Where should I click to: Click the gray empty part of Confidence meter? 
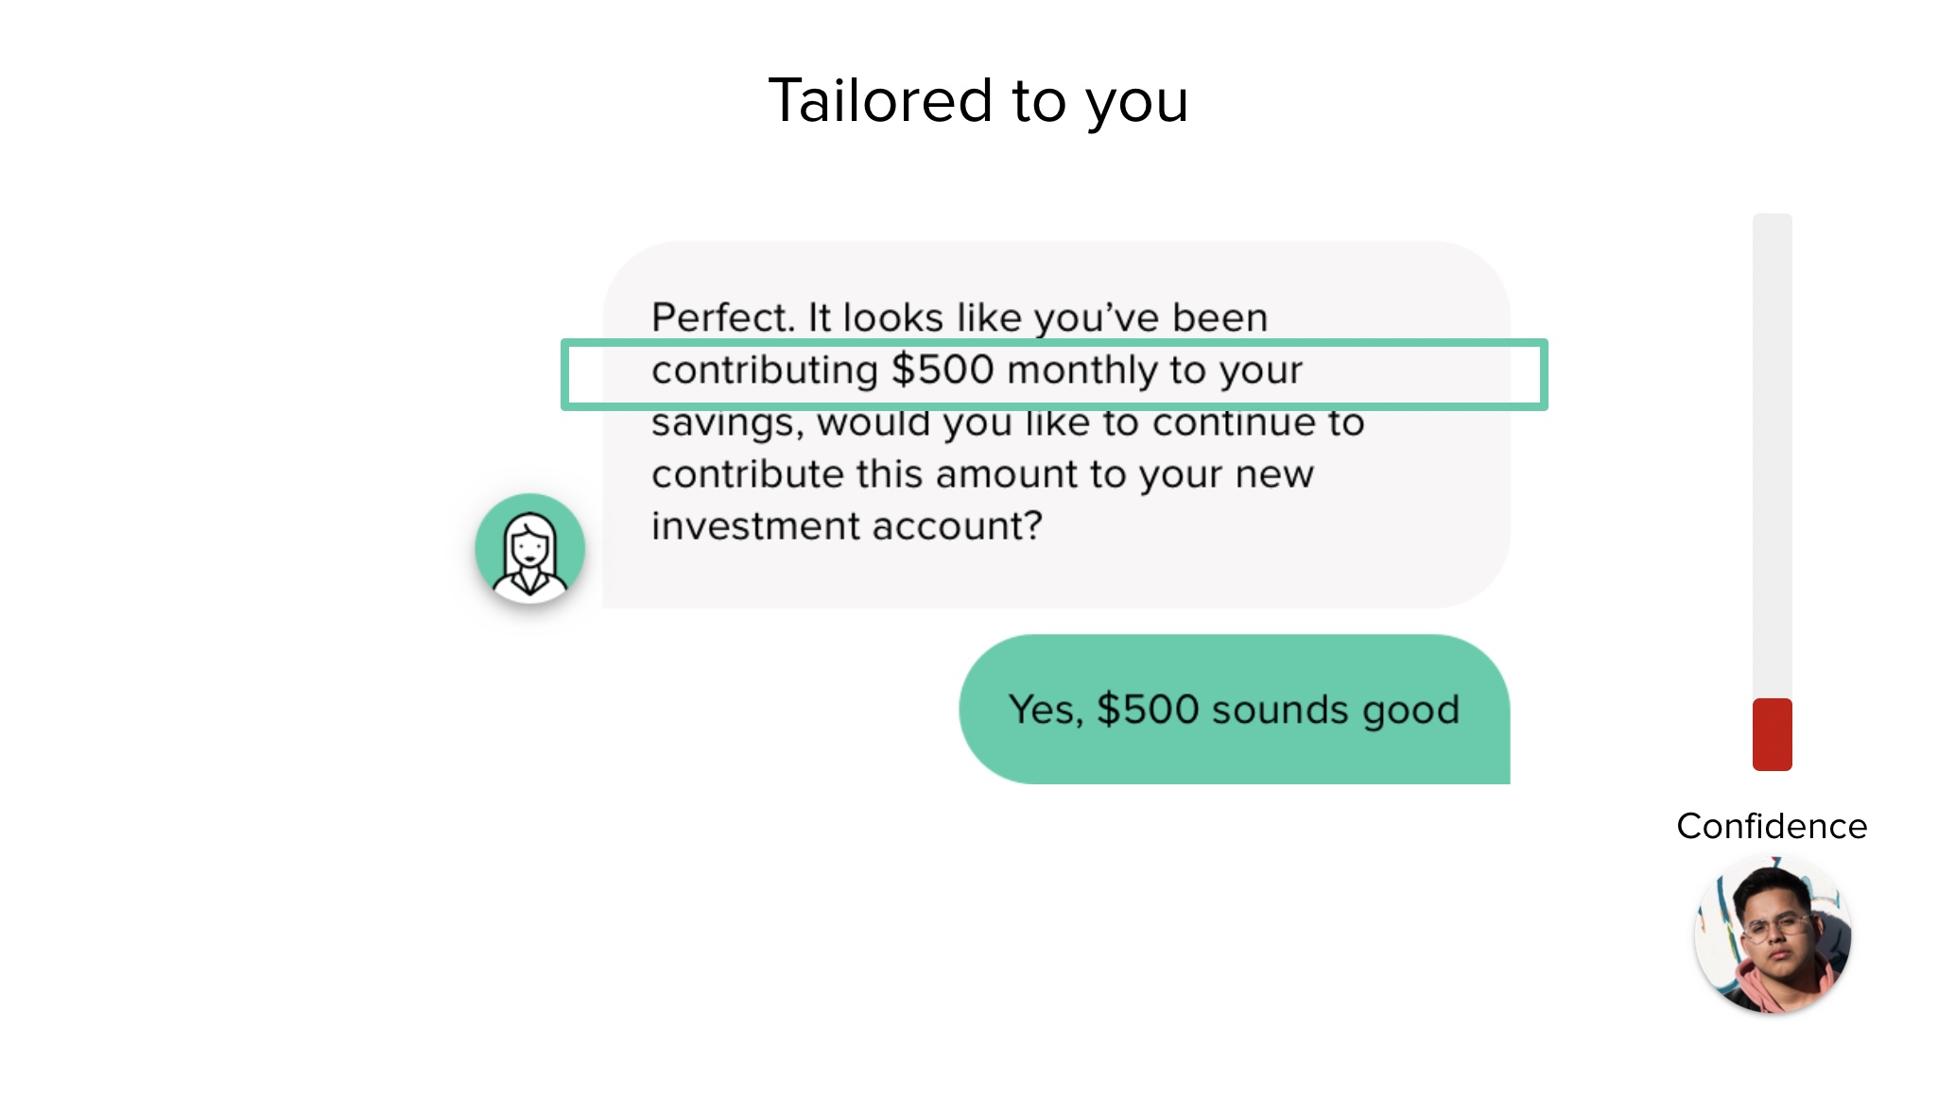tap(1773, 455)
